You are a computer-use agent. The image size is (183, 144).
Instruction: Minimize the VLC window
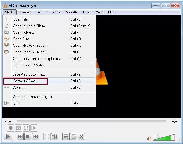(156, 6)
